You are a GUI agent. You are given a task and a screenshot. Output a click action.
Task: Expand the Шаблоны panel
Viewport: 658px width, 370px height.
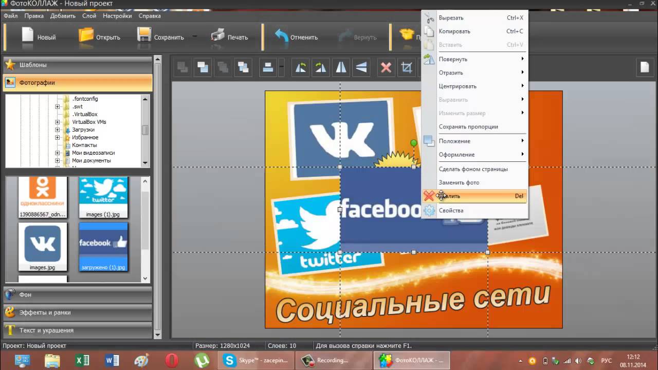pyautogui.click(x=78, y=65)
